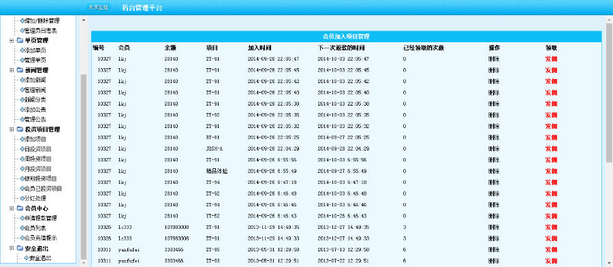Click the plus icon beside 日投资项目

pyautogui.click(x=22, y=149)
